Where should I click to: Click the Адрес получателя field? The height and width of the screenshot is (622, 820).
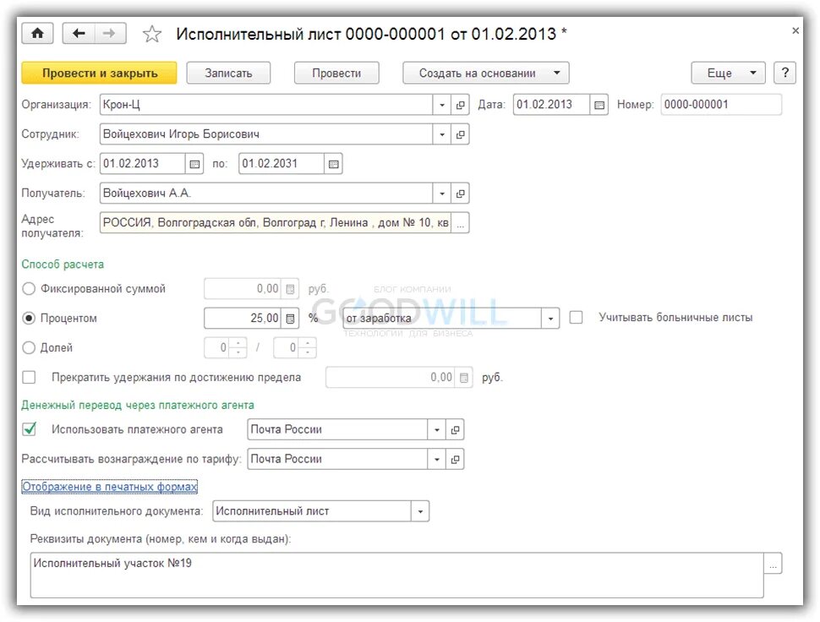coord(275,223)
